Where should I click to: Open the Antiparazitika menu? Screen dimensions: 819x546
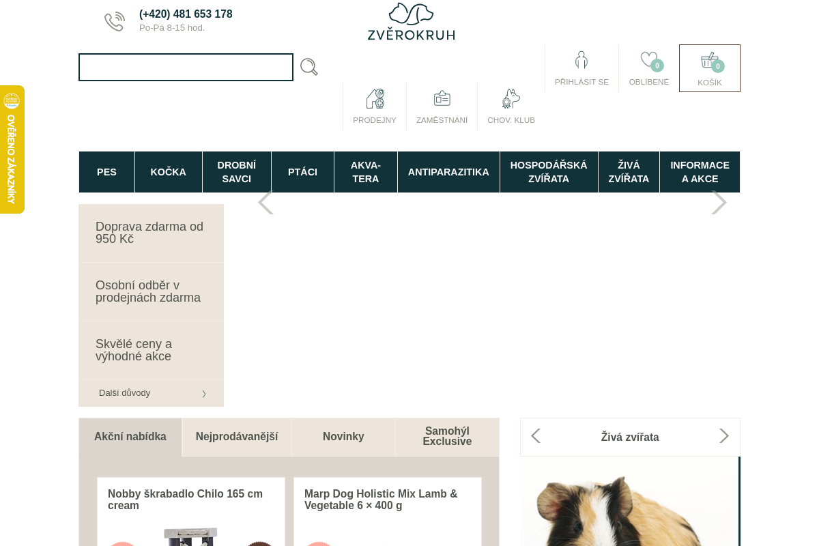click(448, 172)
